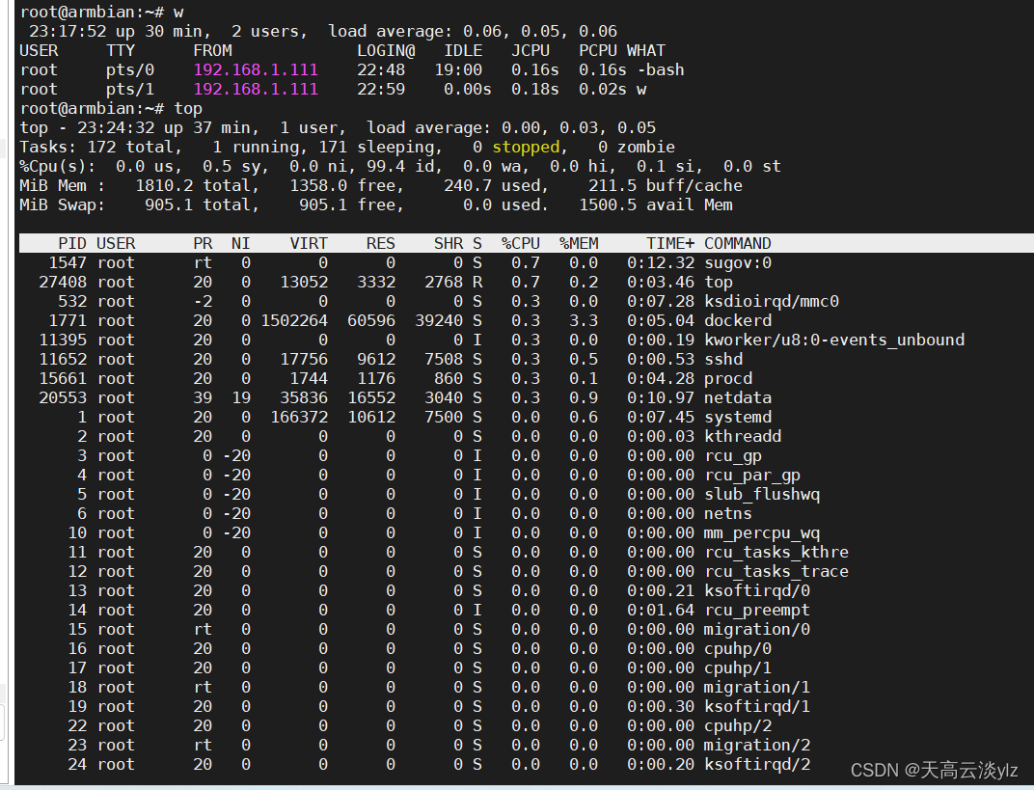This screenshot has height=790, width=1034.
Task: Click the 0:12.32 TIME+ value
Action: pyautogui.click(x=661, y=262)
